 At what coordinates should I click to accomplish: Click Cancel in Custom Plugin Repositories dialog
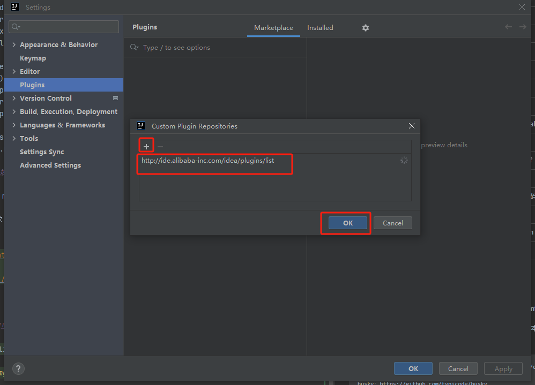pos(392,223)
